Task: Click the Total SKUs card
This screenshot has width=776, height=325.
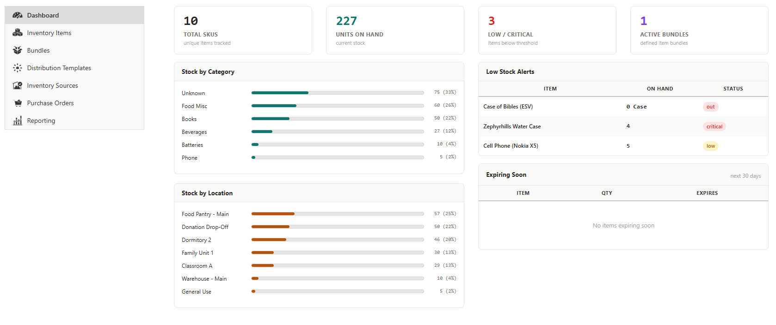Action: [x=243, y=30]
